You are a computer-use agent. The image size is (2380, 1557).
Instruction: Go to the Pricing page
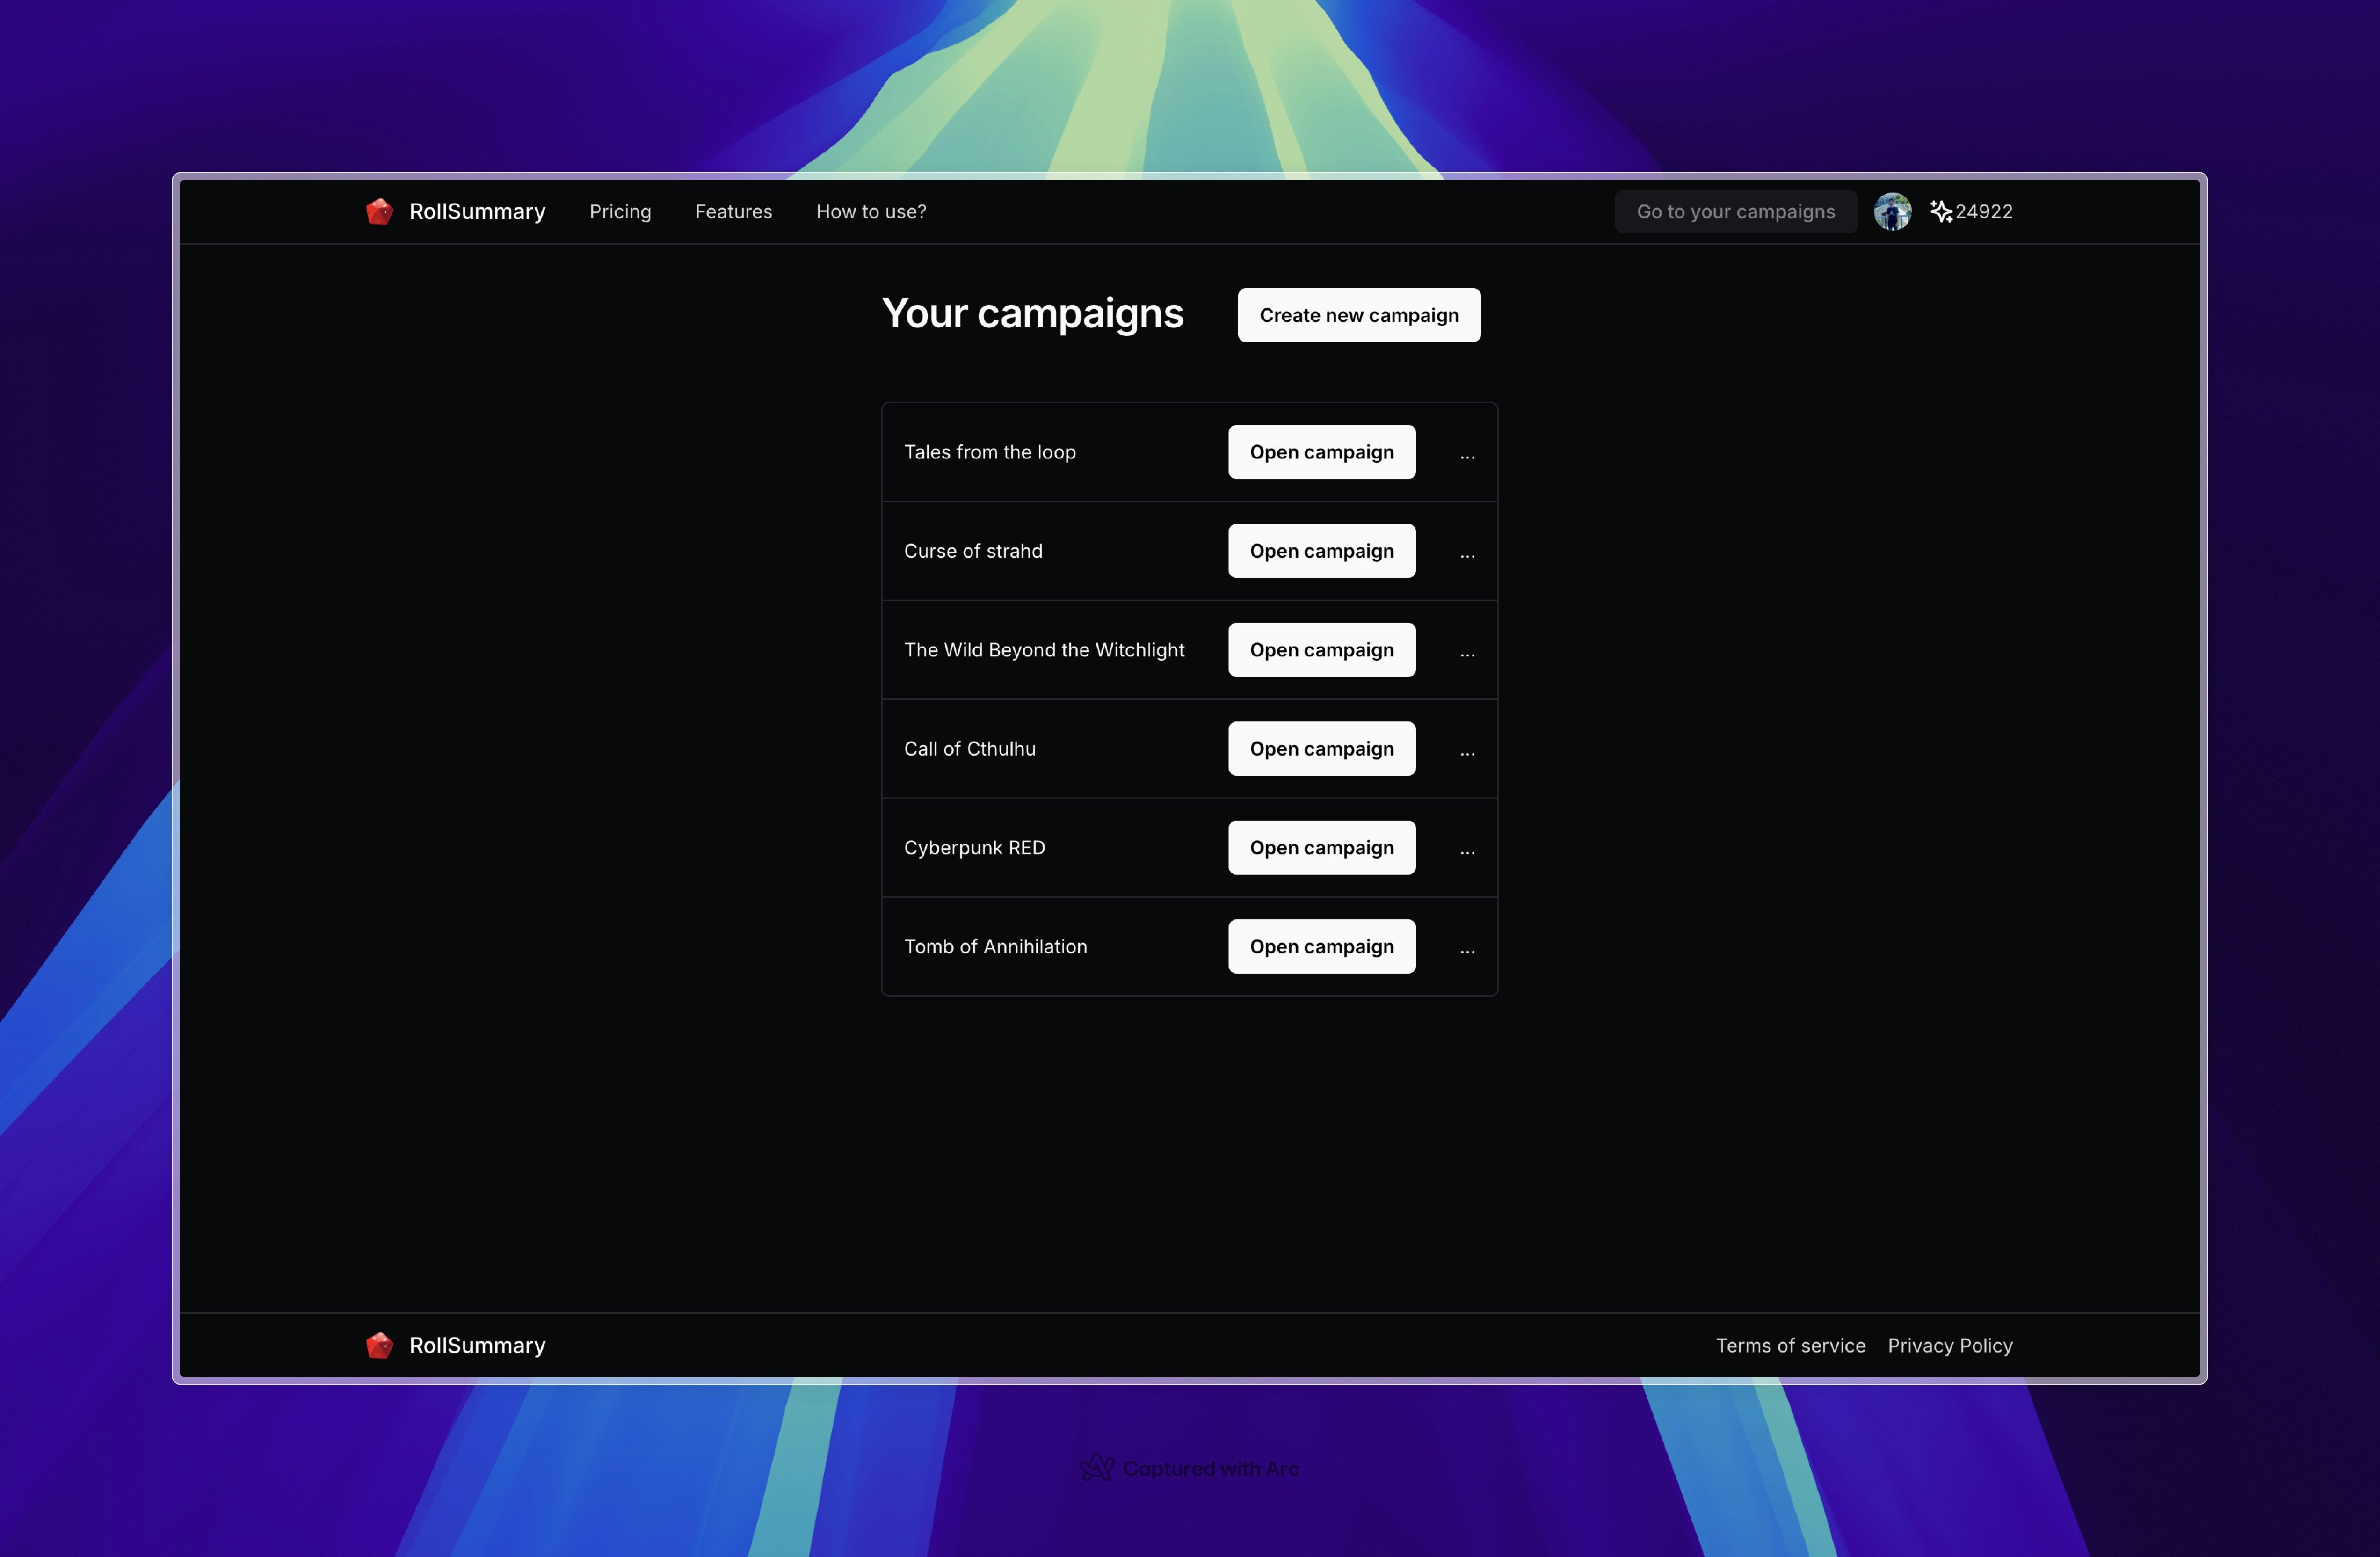620,211
